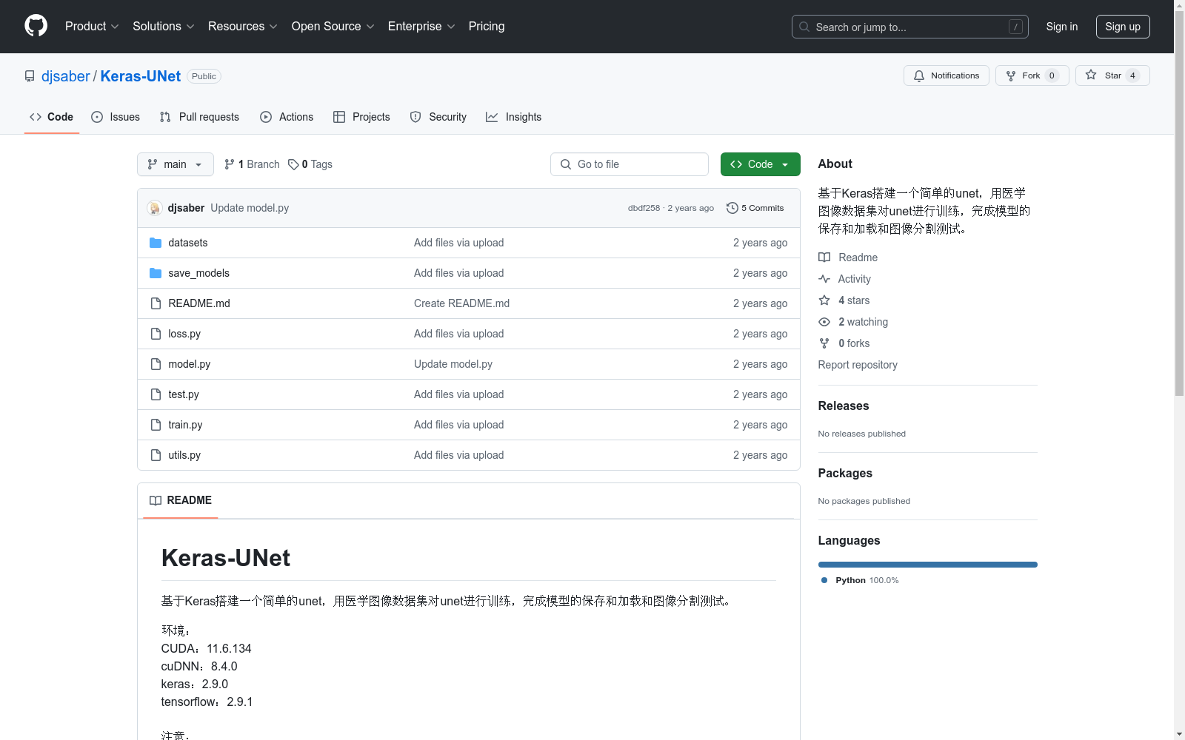The image size is (1185, 740).
Task: Click the README book icon in About
Action: 824,258
